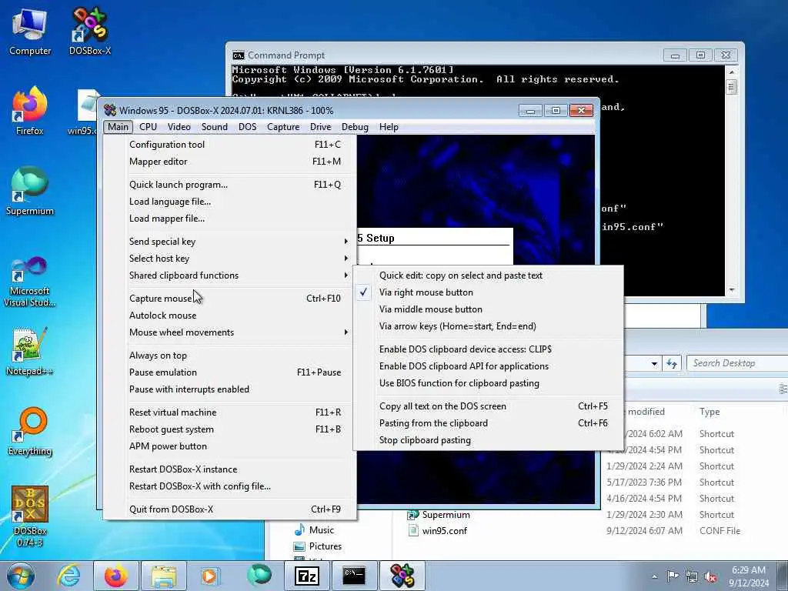This screenshot has width=788, height=591.
Task: Enable DOS clipboard device access CLIP$
Action: pos(488,349)
